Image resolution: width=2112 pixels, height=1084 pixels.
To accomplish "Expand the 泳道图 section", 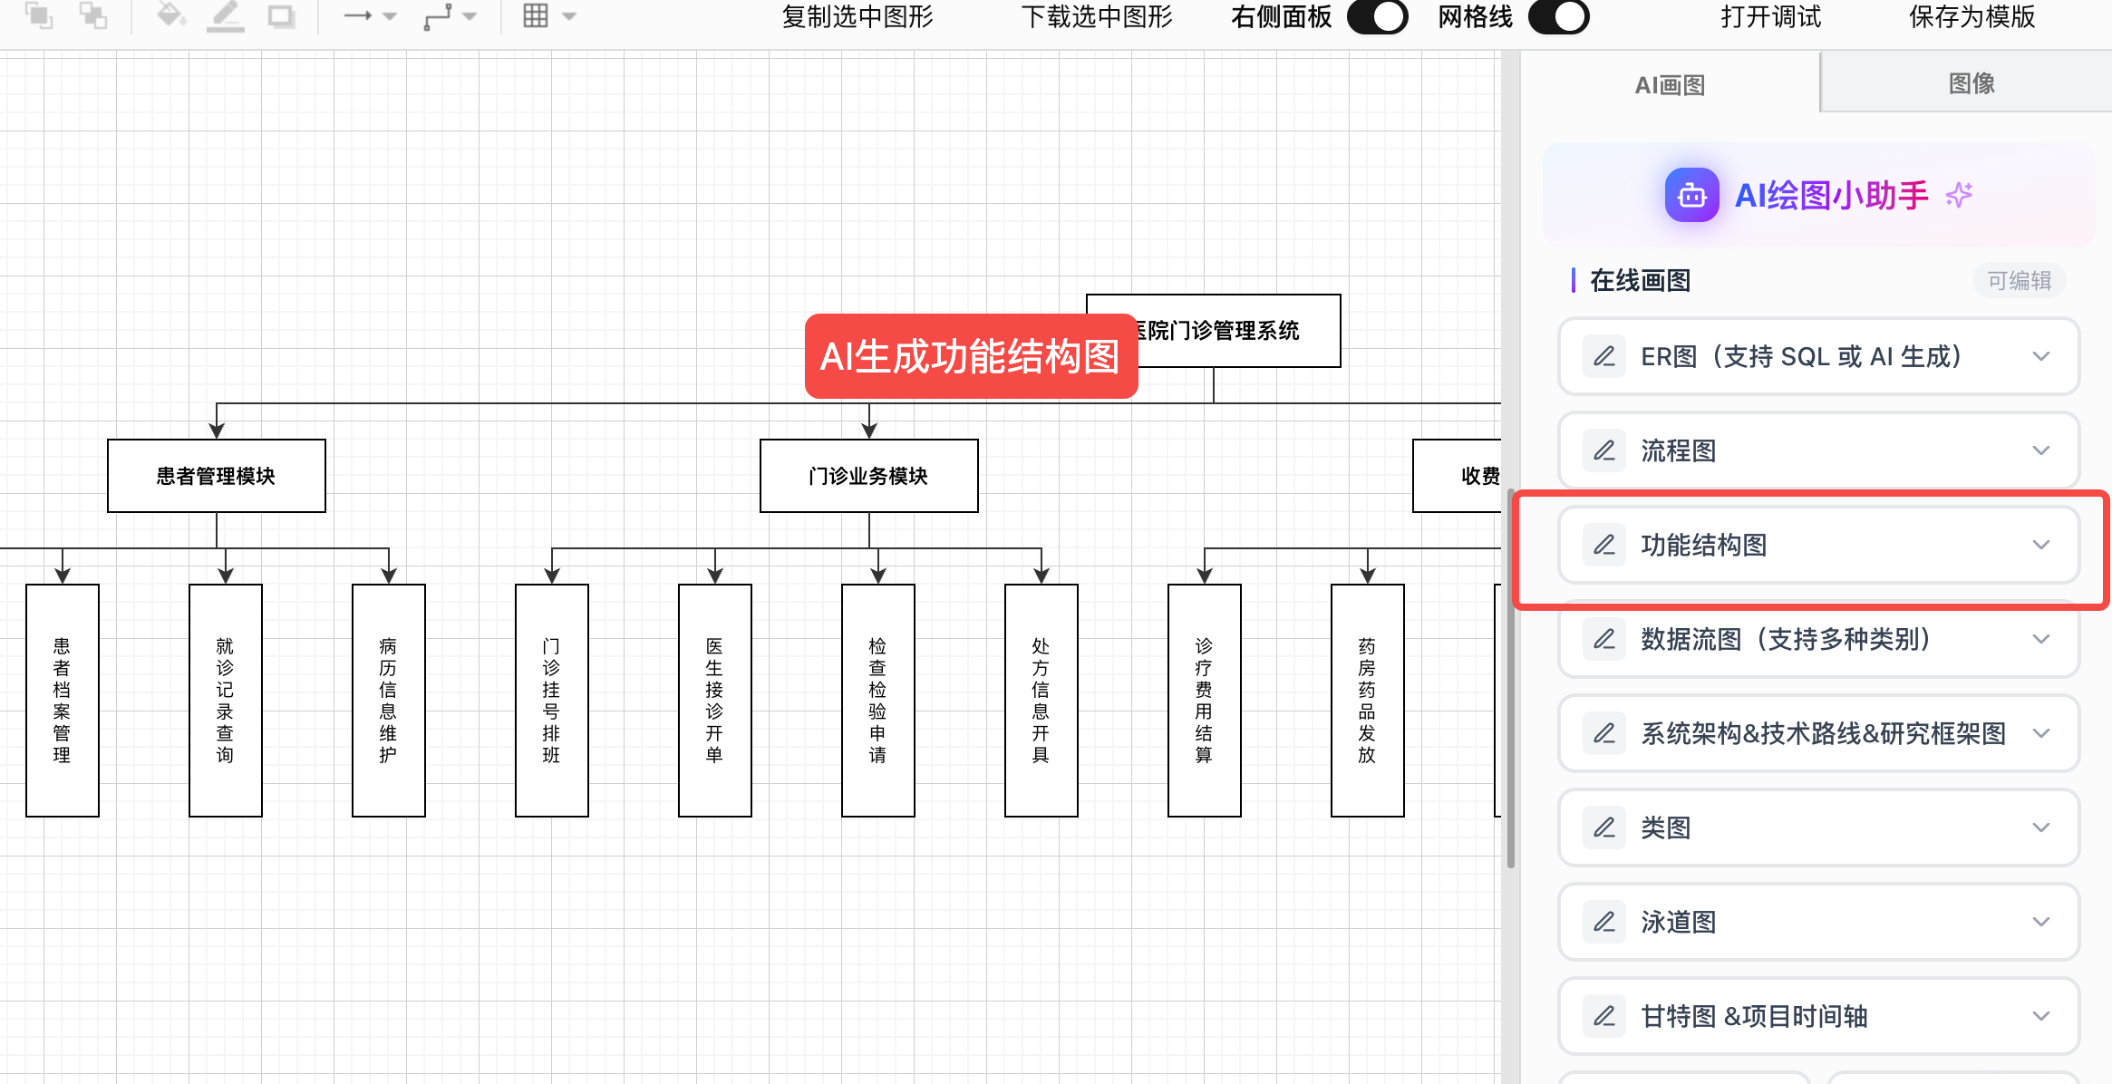I will (x=2040, y=922).
